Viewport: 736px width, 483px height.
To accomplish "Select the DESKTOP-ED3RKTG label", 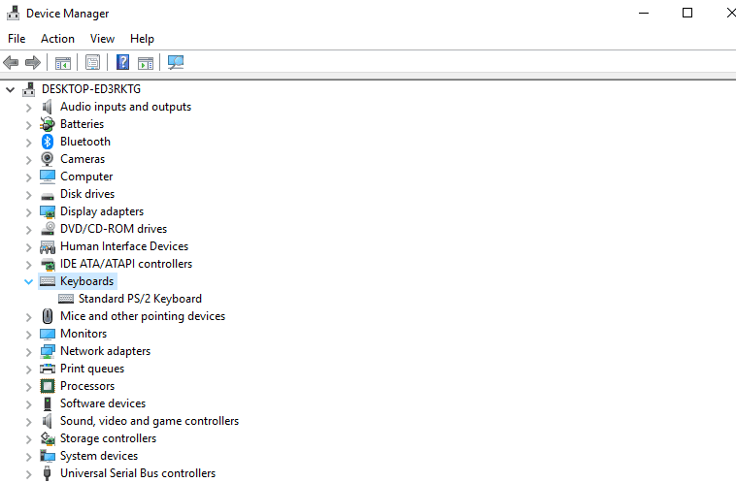I will tap(91, 89).
